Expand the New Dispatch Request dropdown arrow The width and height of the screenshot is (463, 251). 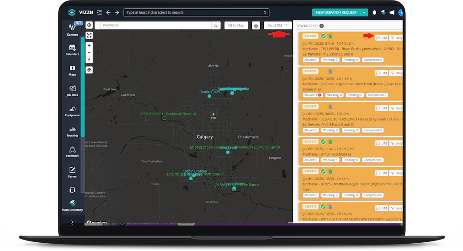click(364, 12)
